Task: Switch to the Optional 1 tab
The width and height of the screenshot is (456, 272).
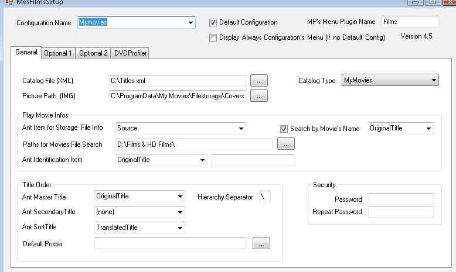Action: pyautogui.click(x=58, y=53)
